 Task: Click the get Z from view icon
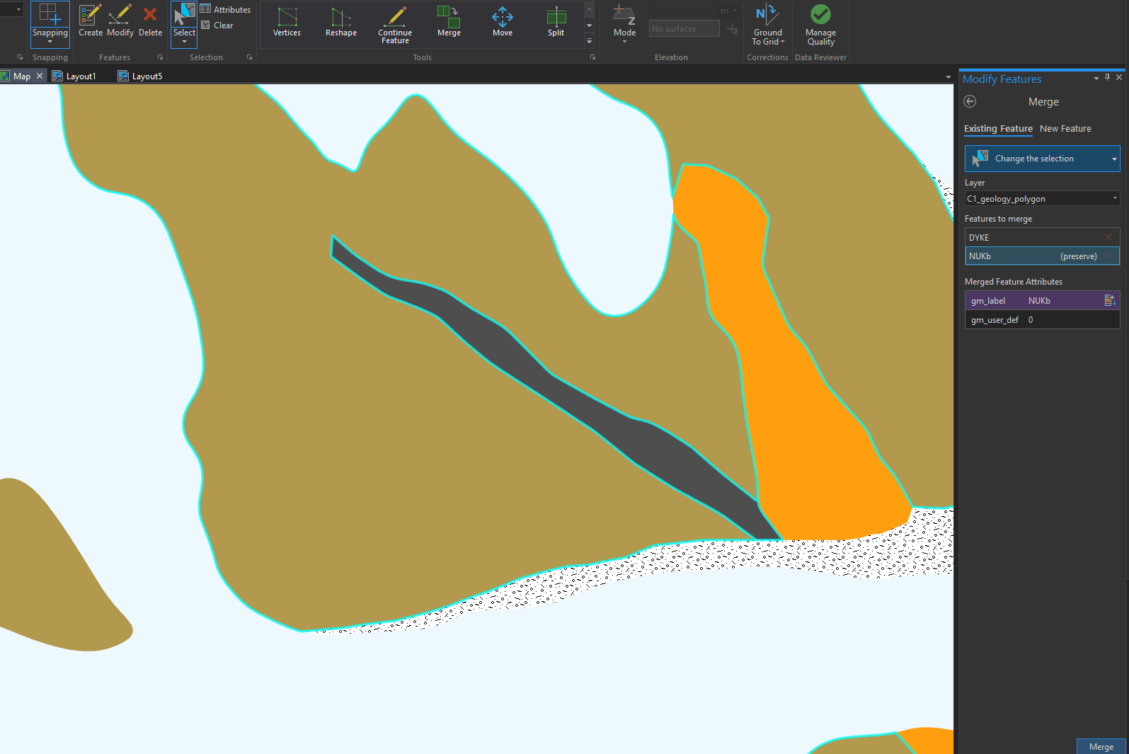point(733,29)
